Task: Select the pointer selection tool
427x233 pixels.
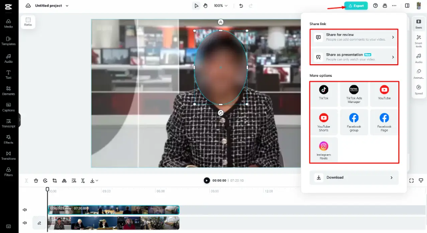Action: [x=196, y=6]
